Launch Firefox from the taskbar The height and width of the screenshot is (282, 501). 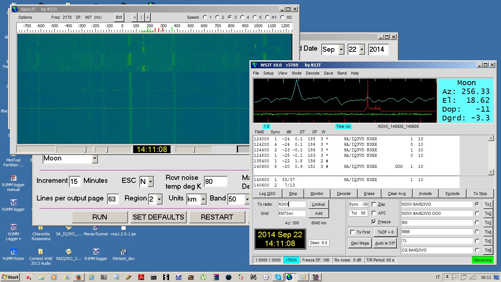click(78, 277)
